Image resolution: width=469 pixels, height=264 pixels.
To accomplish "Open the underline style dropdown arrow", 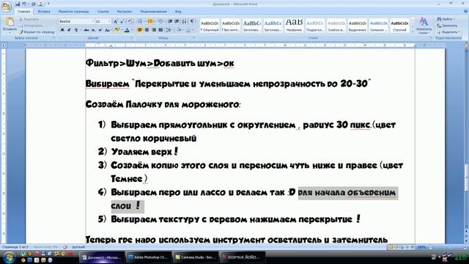I will pos(81,30).
